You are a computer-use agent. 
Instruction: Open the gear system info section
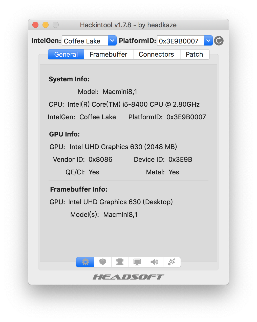point(85,262)
